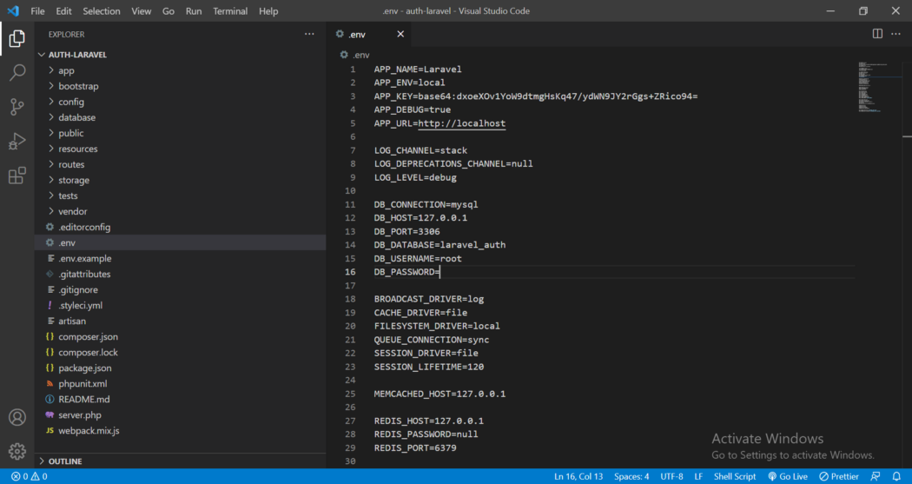Screen dimensions: 912x484
Task: Expand the vendor folder
Action: 181,212
